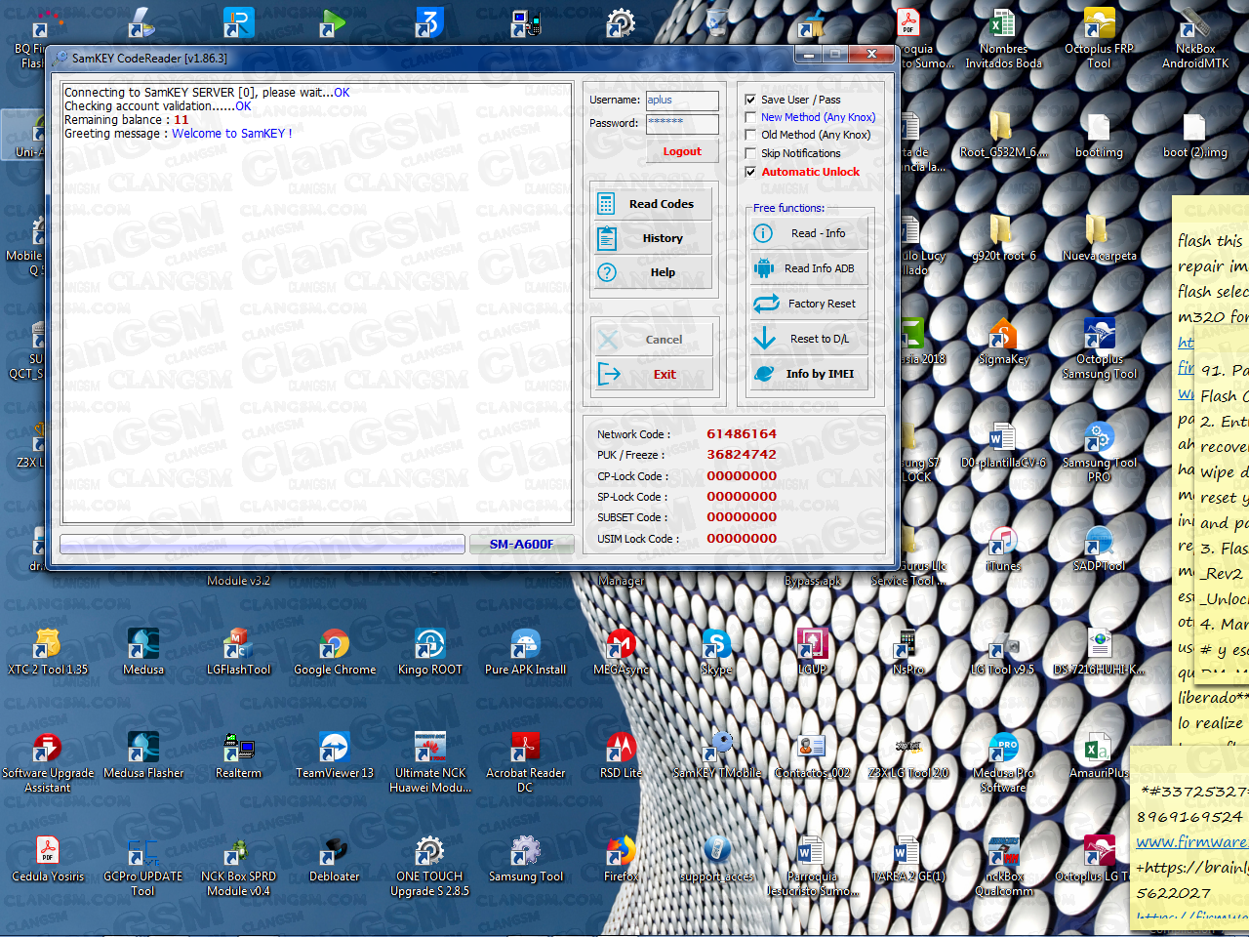Viewport: 1249px width, 937px height.
Task: Run Read Info ADB
Action: [x=809, y=268]
